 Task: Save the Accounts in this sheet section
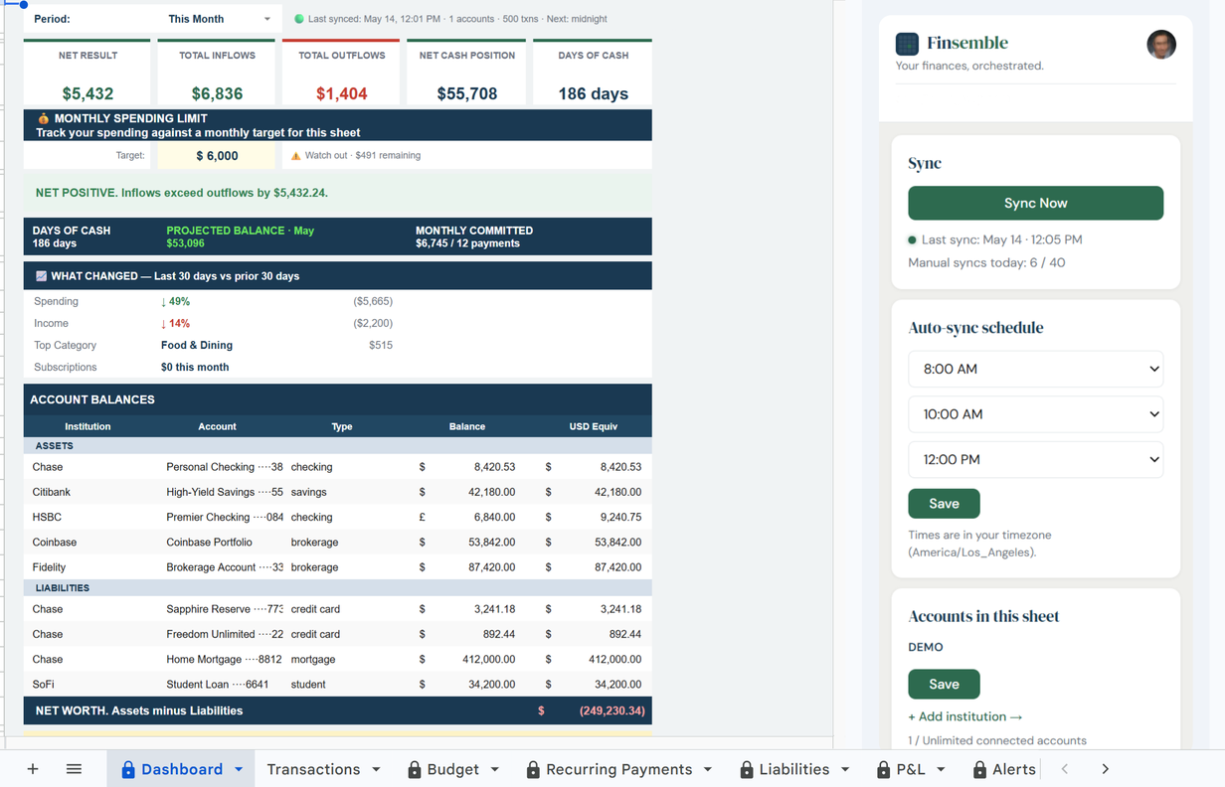[944, 685]
